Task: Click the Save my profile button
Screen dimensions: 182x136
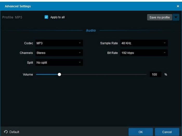Action: pyautogui.click(x=159, y=17)
